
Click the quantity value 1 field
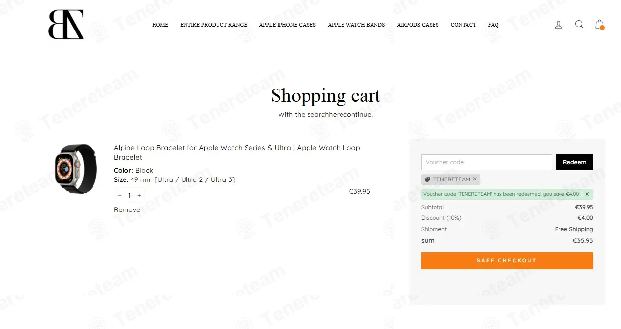[x=129, y=195]
